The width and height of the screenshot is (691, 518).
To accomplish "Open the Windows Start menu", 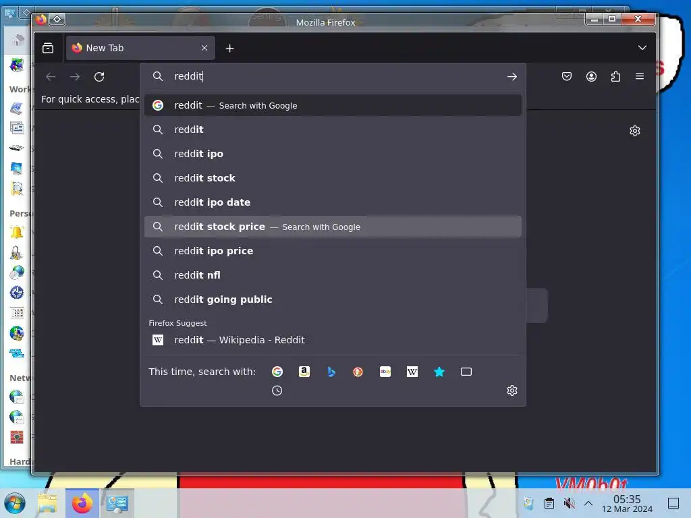I will click(x=15, y=503).
